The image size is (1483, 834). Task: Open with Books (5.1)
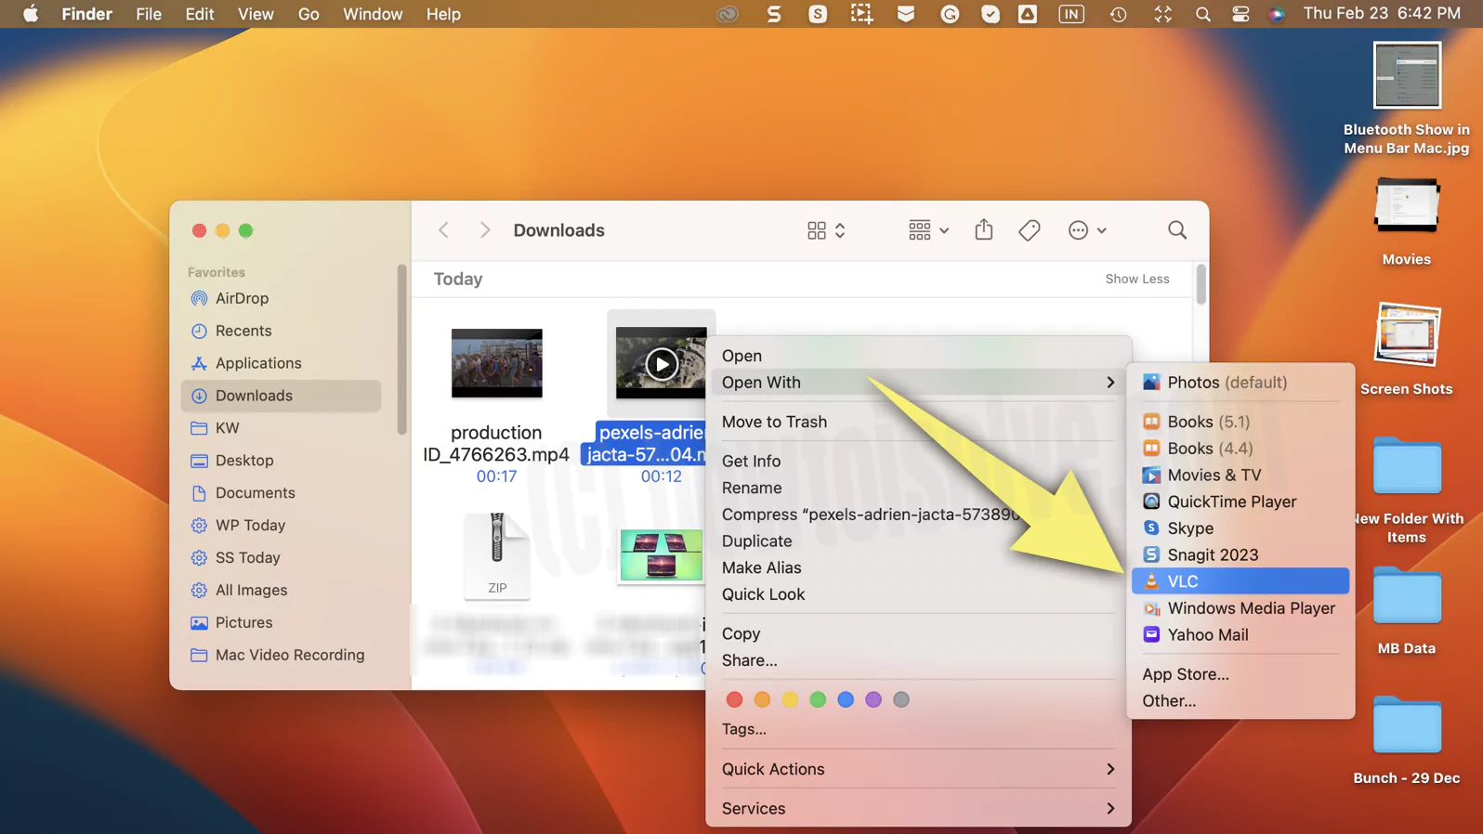(1240, 422)
